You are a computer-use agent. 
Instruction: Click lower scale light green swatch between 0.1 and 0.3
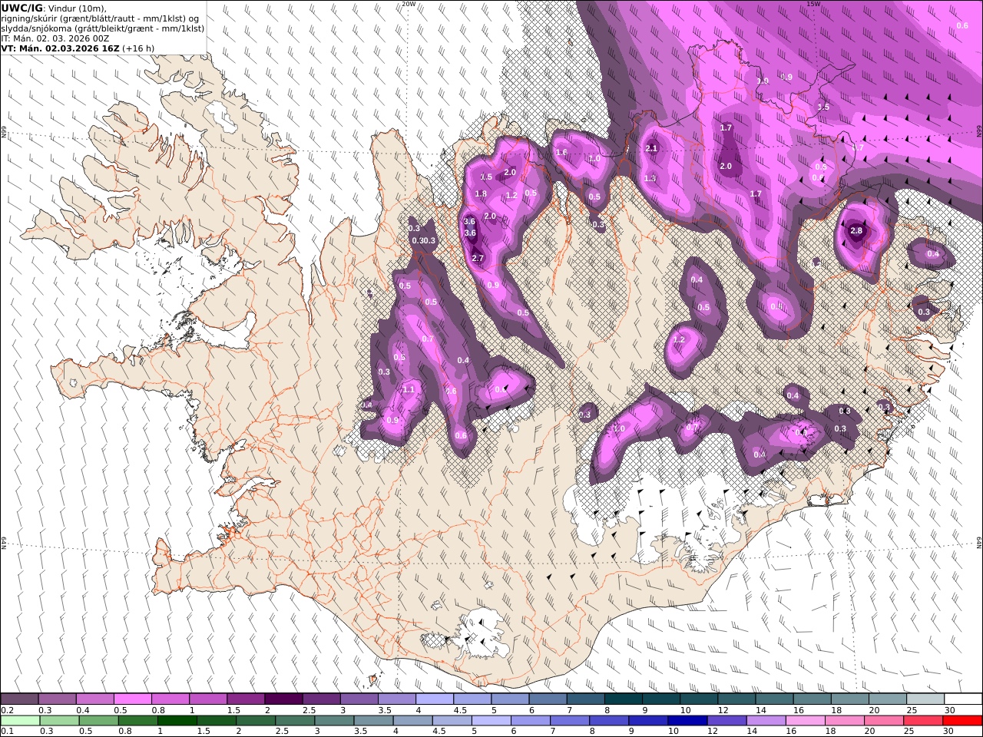pos(20,720)
